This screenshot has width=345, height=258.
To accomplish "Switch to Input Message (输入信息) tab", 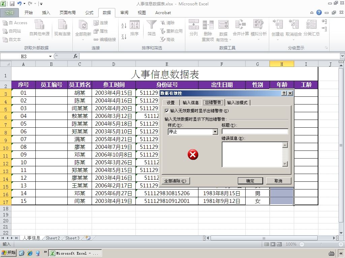I will tap(191, 103).
